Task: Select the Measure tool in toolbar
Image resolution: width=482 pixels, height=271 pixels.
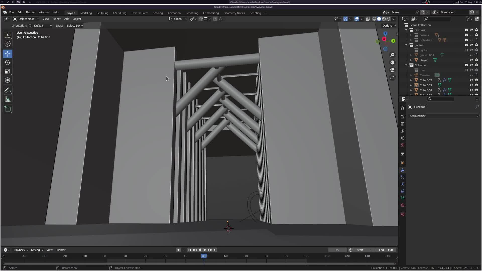Action: 8,100
